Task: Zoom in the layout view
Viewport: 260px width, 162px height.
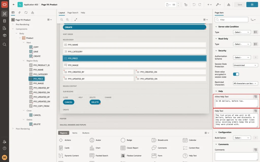Action: [x=68, y=19]
